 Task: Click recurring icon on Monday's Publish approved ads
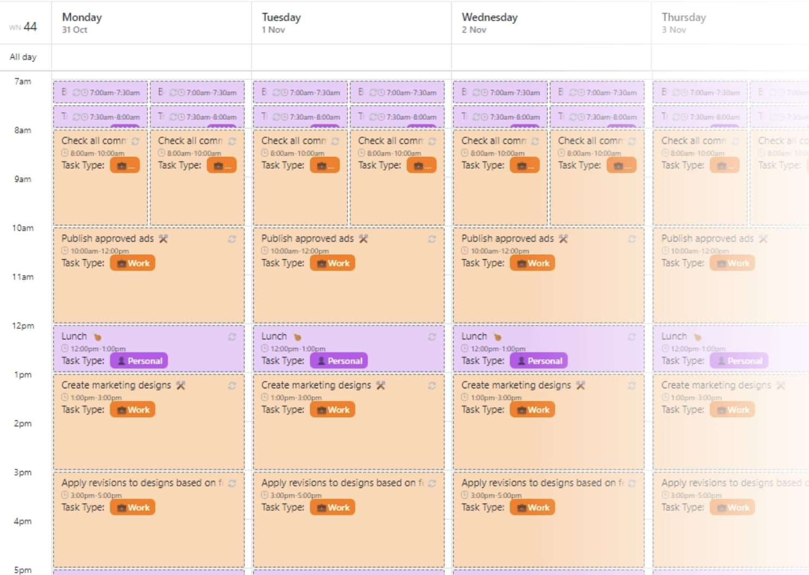(232, 239)
